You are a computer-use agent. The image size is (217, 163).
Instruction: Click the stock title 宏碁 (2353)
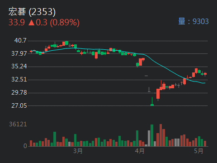coord(32,12)
